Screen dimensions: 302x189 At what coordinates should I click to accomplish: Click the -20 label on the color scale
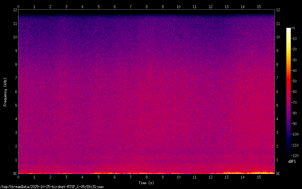(293, 49)
